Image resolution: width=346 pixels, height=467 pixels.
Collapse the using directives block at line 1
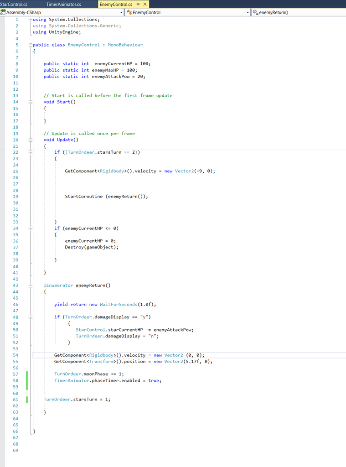click(30, 19)
